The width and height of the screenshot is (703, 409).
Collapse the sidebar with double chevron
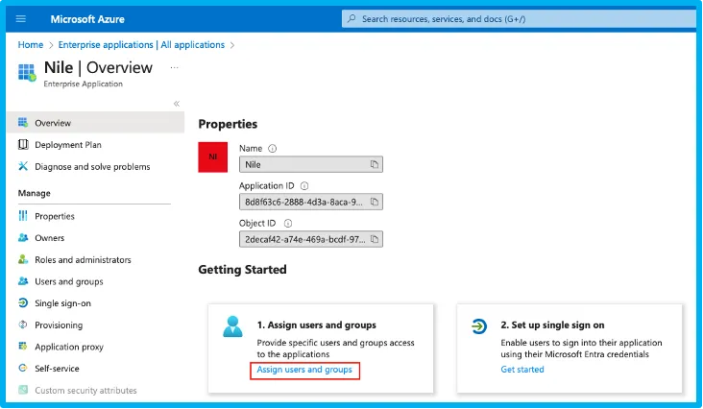coord(177,104)
